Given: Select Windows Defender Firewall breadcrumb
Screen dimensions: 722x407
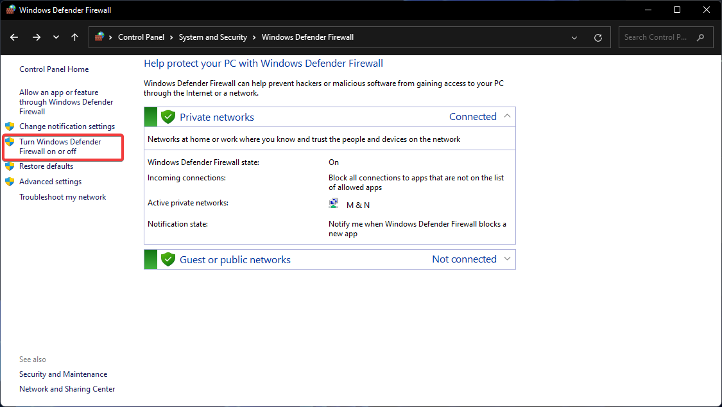Looking at the screenshot, I should point(307,37).
